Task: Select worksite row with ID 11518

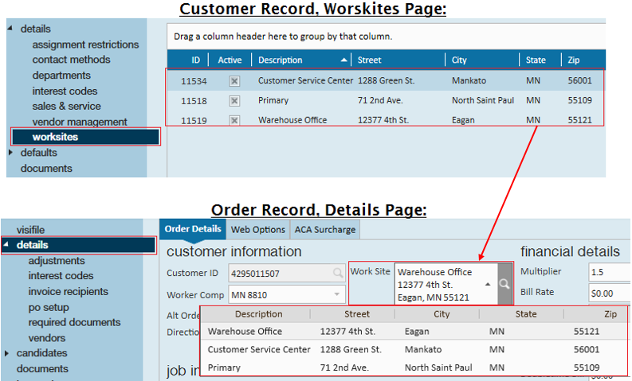Action: click(x=385, y=100)
